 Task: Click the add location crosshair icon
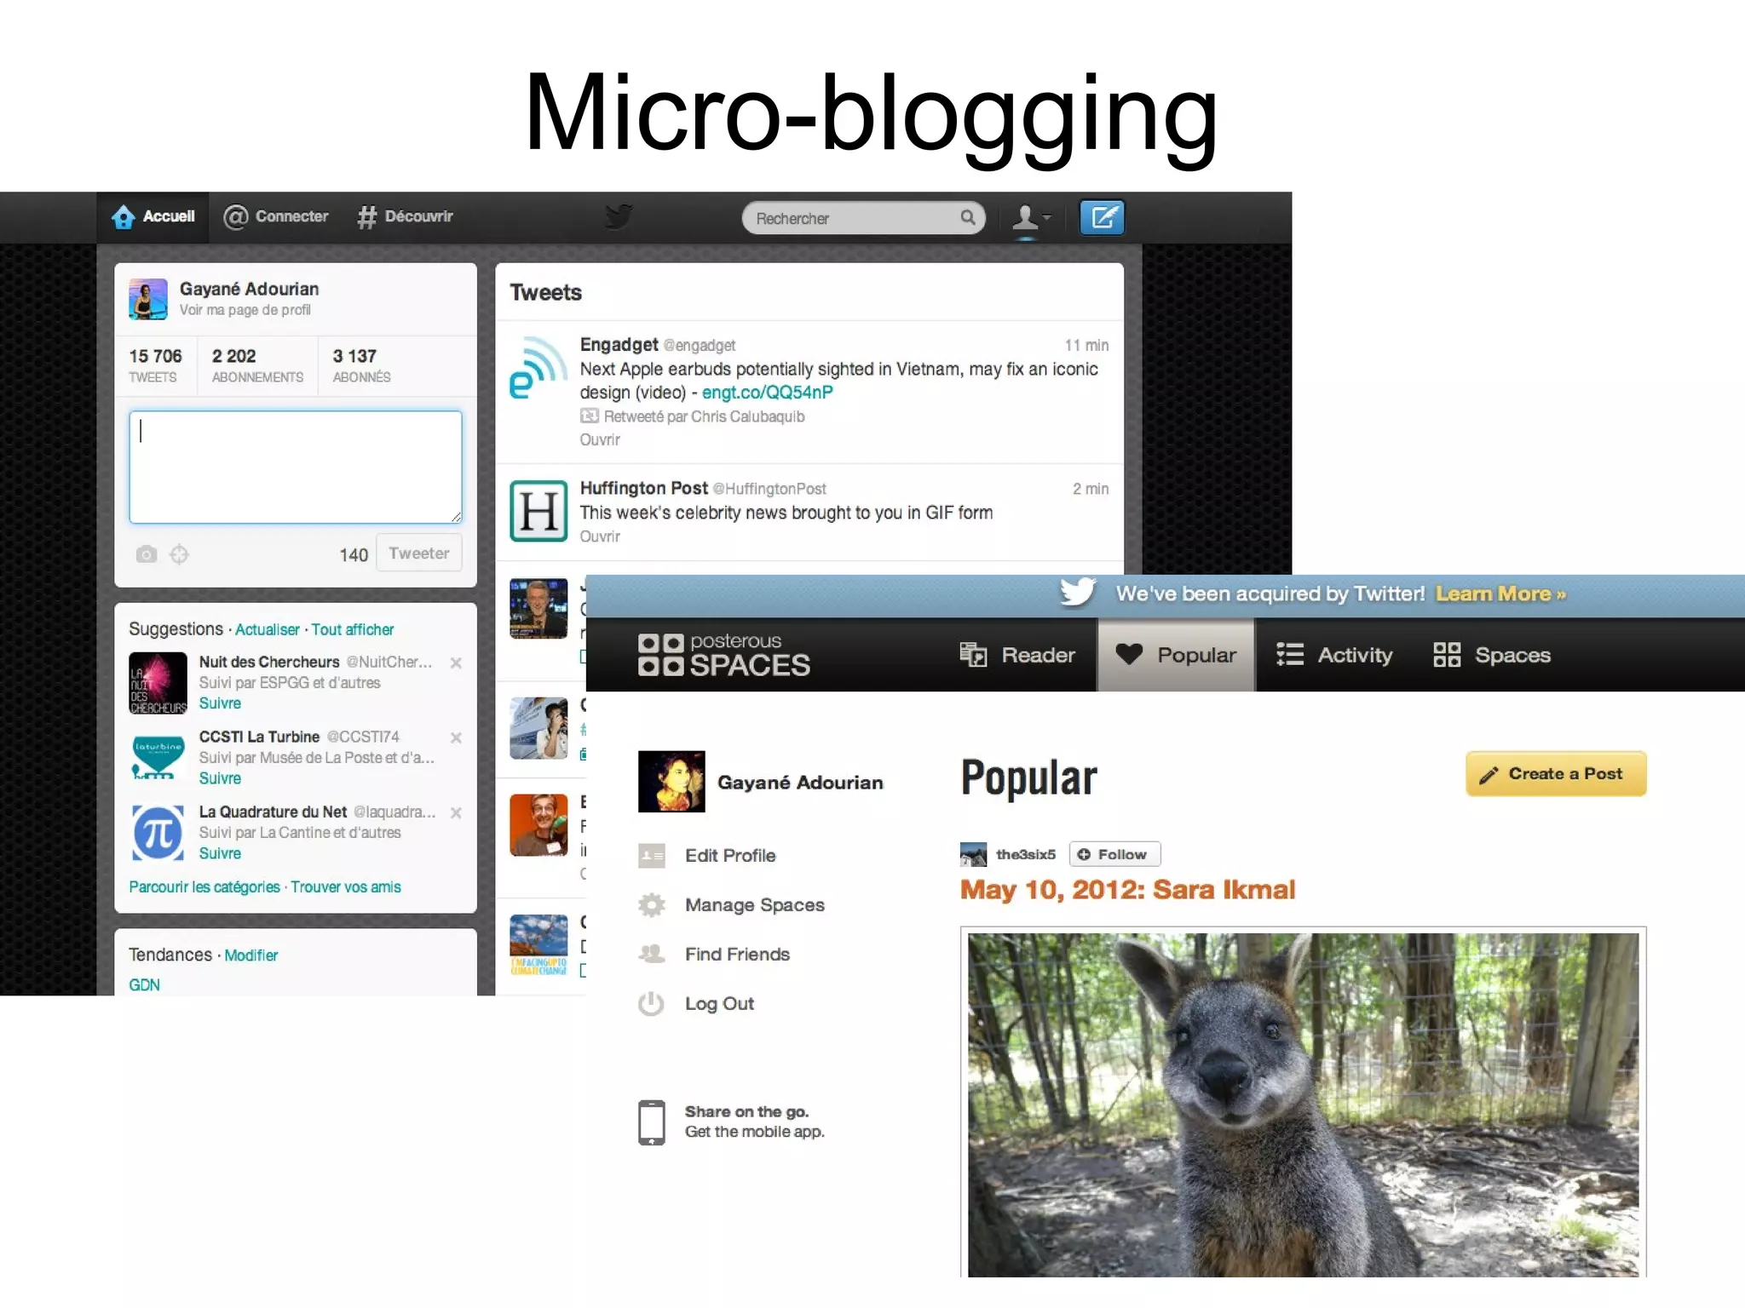click(179, 554)
